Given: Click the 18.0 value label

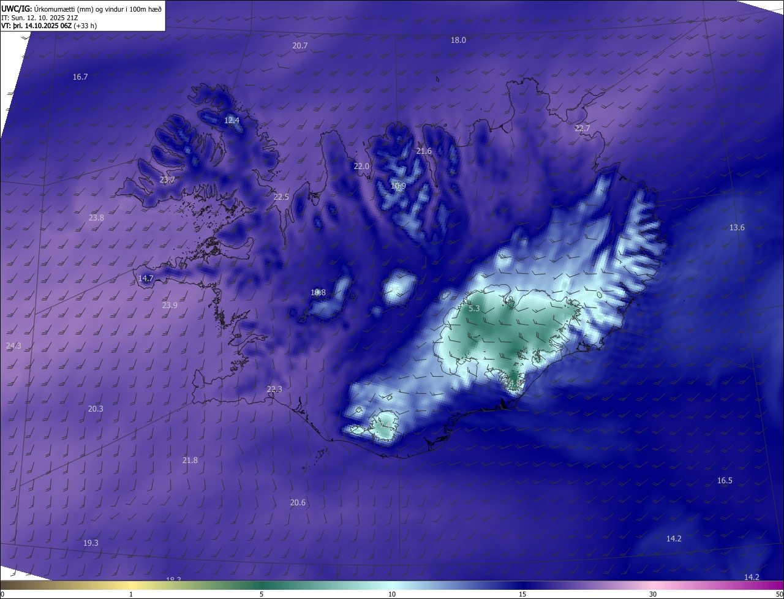Looking at the screenshot, I should pos(458,40).
